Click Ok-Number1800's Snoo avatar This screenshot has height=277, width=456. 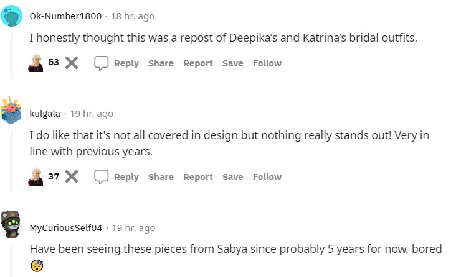click(x=12, y=16)
